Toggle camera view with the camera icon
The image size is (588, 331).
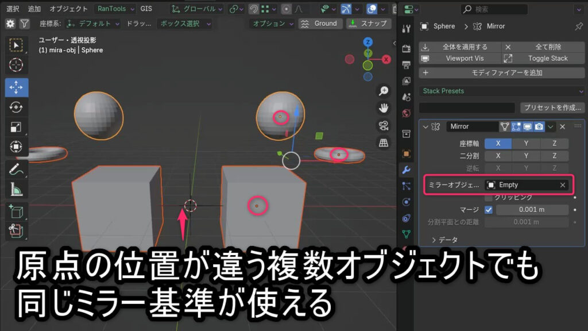(384, 125)
